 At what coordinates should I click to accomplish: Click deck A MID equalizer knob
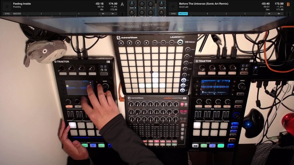[142, 13]
